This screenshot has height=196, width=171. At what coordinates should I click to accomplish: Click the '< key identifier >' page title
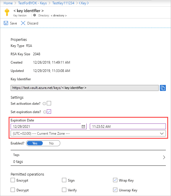click(28, 11)
